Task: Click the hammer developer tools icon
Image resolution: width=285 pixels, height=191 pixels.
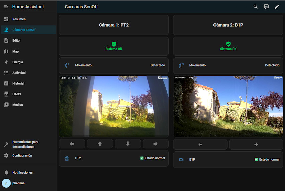Action: 6,144
